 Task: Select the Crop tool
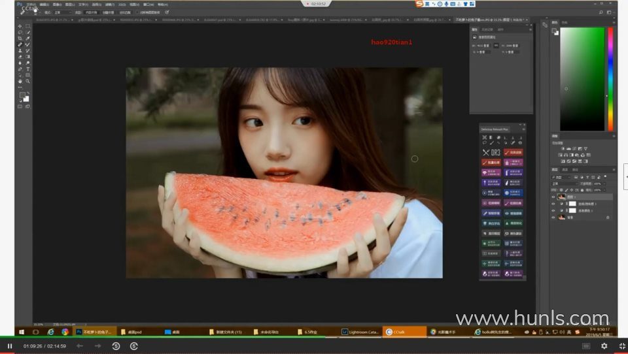tap(20, 38)
